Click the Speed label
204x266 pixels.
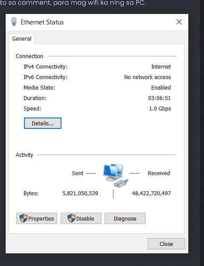[32, 109]
